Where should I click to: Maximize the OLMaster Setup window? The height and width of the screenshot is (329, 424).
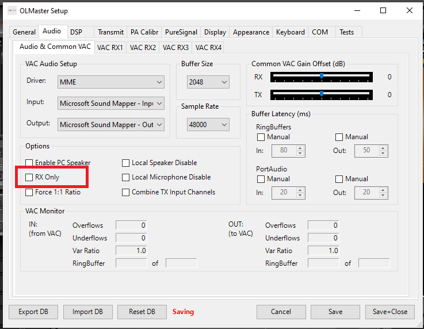pos(383,10)
